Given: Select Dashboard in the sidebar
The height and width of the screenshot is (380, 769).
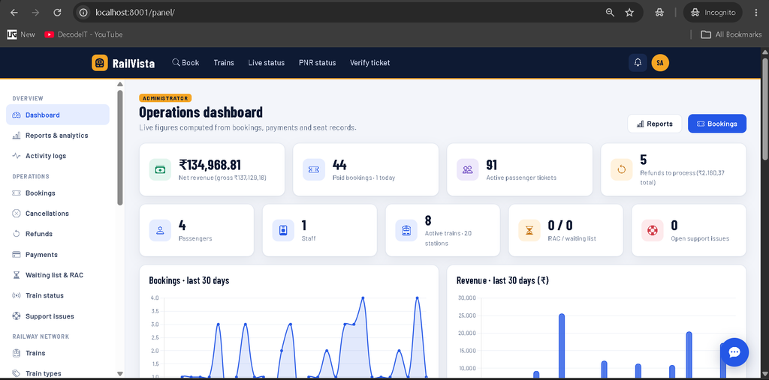Looking at the screenshot, I should [57, 115].
